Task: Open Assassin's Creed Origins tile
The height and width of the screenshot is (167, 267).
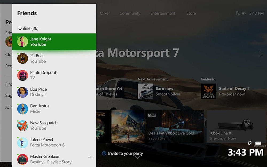Action: 128,127
